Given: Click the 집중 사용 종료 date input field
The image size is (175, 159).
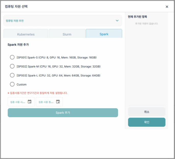Looking at the screenshot, I should (49, 102).
